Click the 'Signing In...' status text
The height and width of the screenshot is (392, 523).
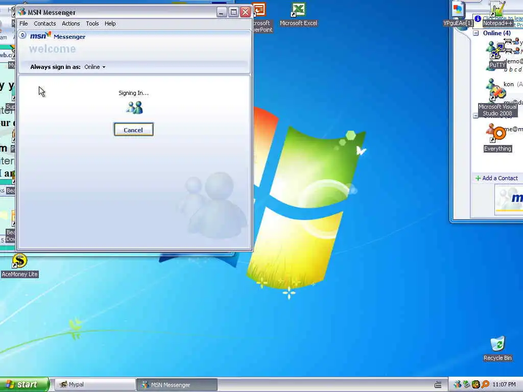click(x=133, y=93)
